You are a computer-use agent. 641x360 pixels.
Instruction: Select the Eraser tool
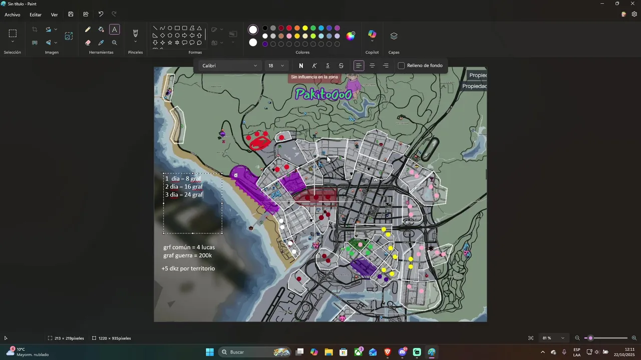click(88, 43)
